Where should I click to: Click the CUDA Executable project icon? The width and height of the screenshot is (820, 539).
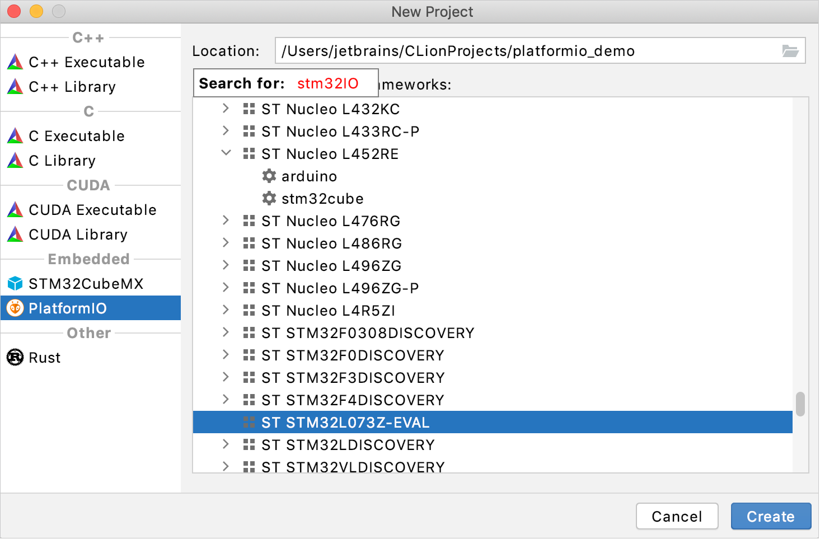click(x=15, y=209)
